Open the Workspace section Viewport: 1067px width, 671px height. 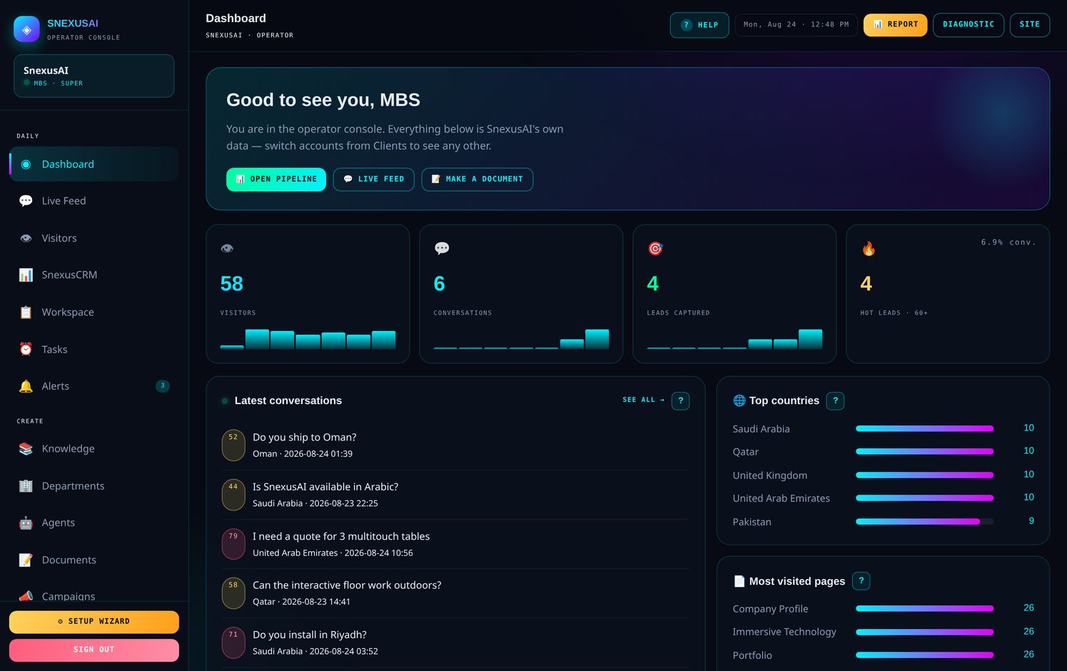click(94, 312)
